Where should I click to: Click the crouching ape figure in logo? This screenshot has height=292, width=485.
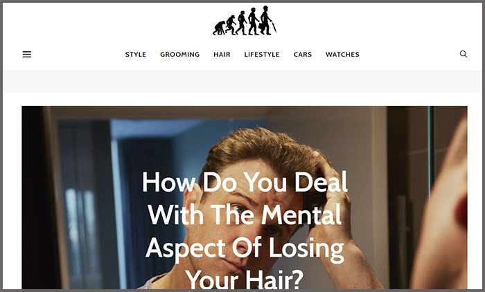[219, 28]
